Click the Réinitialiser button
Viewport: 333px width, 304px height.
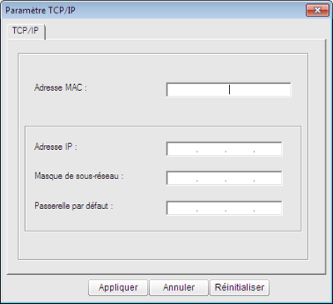coord(240,287)
